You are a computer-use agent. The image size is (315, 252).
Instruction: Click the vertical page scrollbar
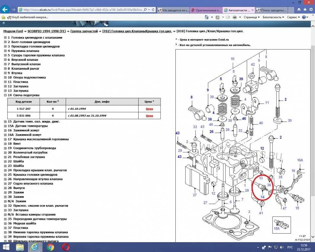[313, 121]
